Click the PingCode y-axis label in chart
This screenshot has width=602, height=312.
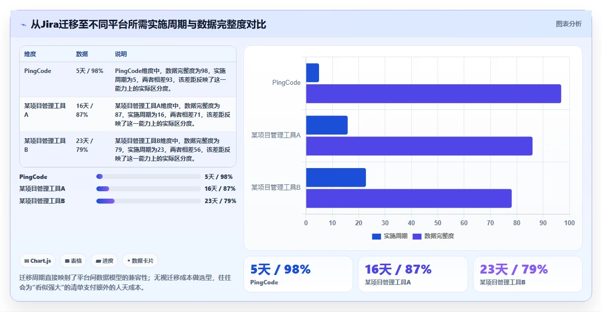point(286,83)
